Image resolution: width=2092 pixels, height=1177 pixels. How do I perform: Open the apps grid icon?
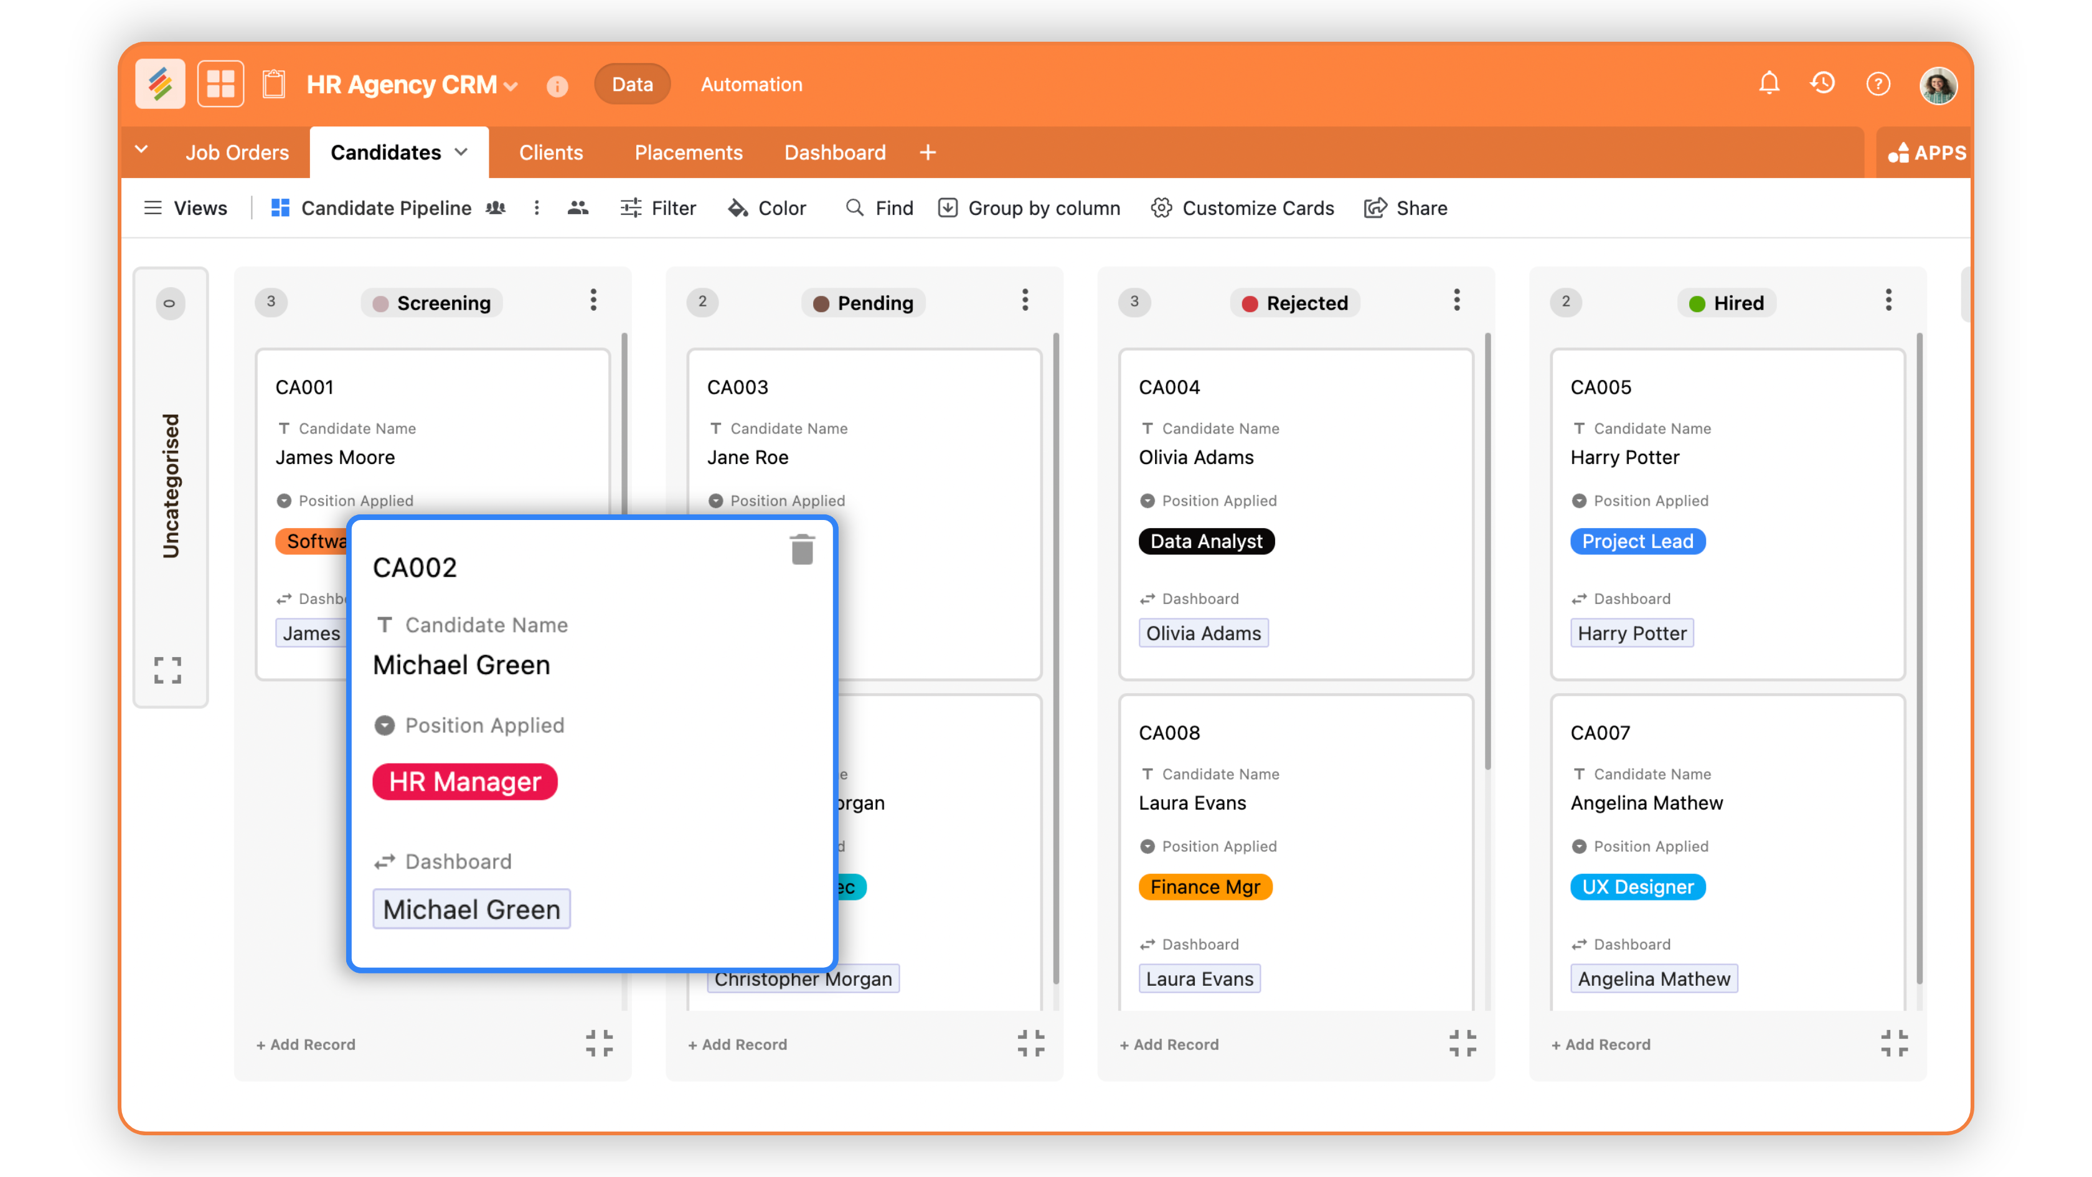click(220, 83)
